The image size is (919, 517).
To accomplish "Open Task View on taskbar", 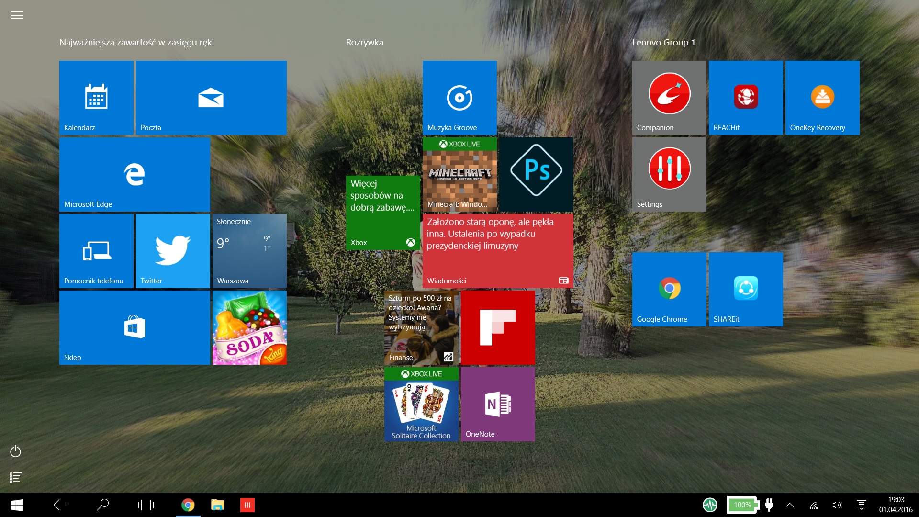I will [x=146, y=505].
